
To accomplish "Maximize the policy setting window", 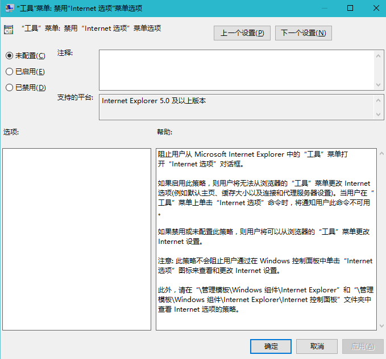I will click(x=350, y=8).
